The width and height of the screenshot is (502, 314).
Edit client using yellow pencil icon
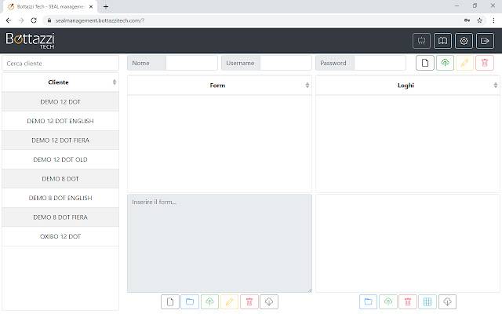(464, 63)
